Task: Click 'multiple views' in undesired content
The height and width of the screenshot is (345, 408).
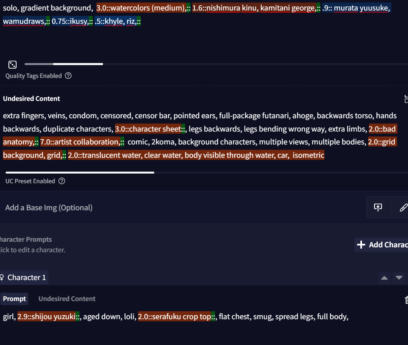Action: coord(283,142)
